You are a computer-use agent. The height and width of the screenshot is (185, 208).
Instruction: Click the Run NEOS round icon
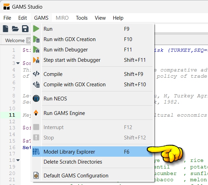click(x=36, y=99)
